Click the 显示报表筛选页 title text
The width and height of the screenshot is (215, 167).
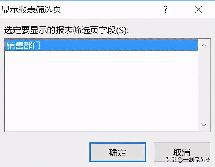coord(31,9)
